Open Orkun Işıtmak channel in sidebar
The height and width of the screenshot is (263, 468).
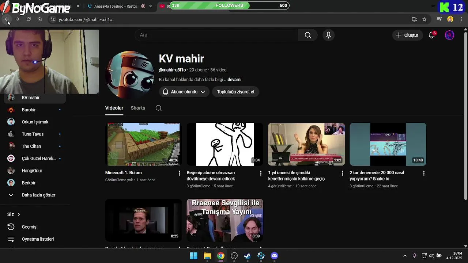click(x=35, y=122)
